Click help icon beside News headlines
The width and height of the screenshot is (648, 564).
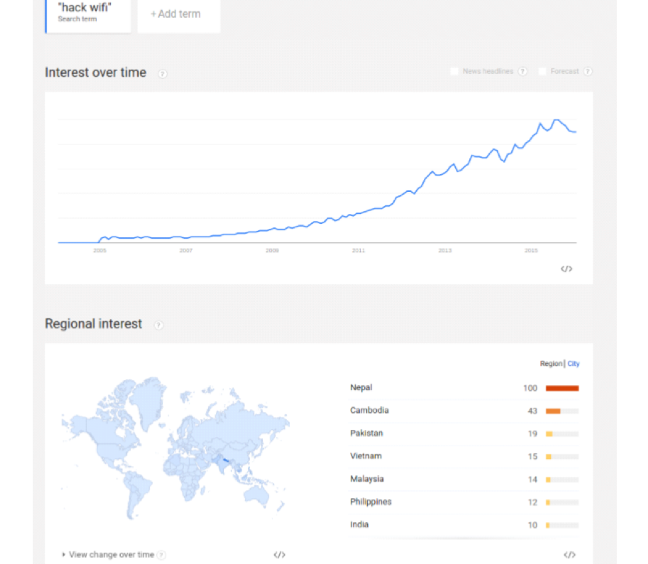(523, 72)
